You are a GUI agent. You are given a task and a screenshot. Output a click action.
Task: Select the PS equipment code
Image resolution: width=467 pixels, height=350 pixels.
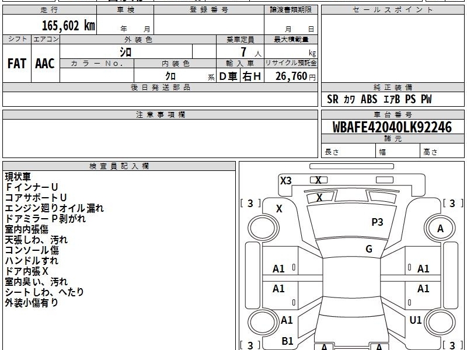410,99
